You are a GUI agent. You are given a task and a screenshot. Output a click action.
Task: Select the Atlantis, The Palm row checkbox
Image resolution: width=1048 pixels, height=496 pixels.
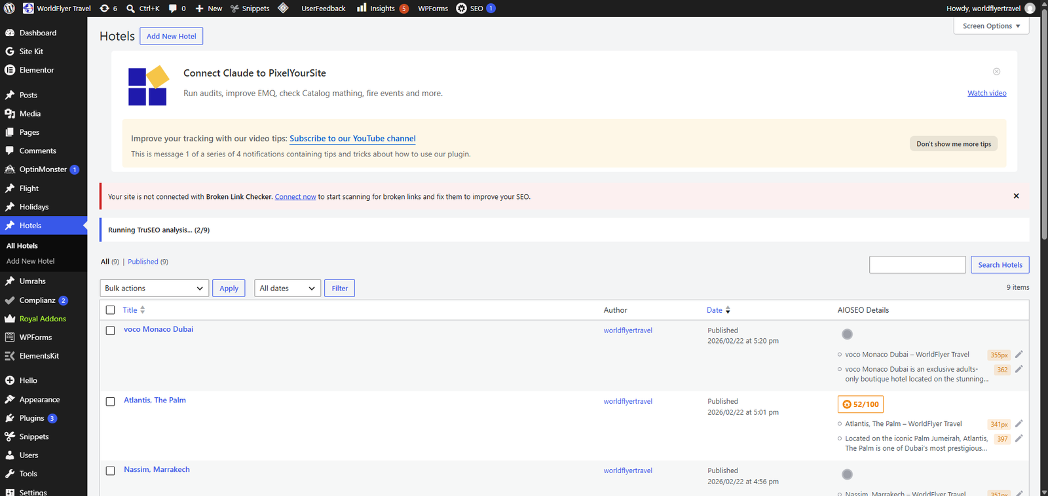tap(110, 401)
